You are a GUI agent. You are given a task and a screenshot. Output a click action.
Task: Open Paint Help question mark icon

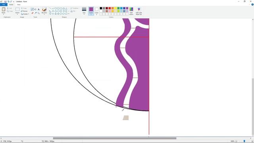click(x=252, y=4)
